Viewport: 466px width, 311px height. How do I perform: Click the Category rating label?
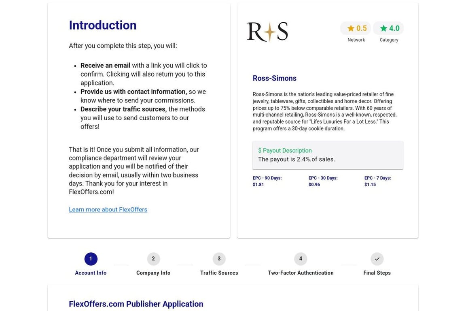click(389, 40)
